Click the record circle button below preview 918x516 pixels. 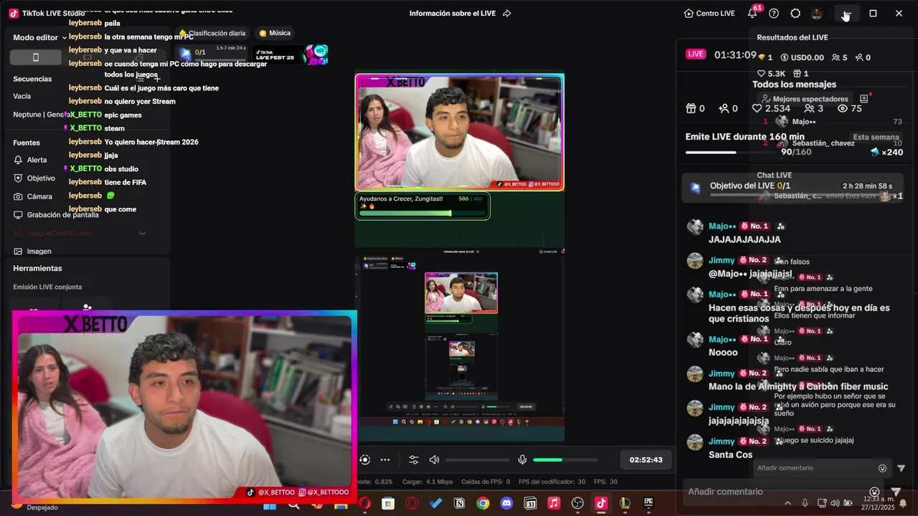[365, 460]
